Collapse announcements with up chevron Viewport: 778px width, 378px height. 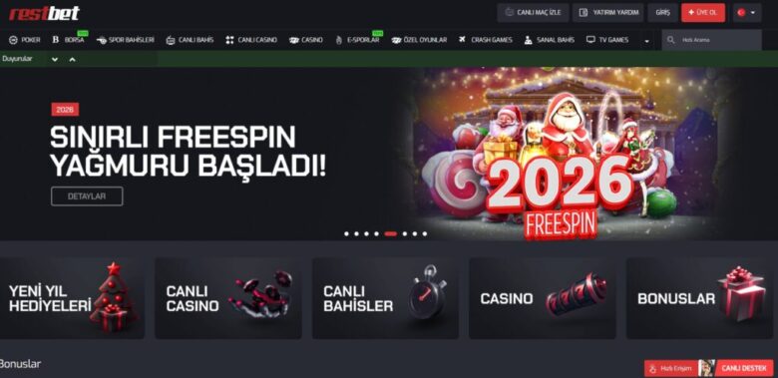72,59
